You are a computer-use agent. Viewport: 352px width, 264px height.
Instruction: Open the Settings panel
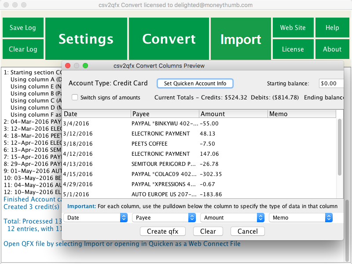86,39
